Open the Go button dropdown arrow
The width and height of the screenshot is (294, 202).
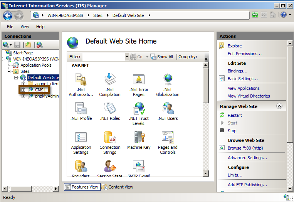[147, 57]
